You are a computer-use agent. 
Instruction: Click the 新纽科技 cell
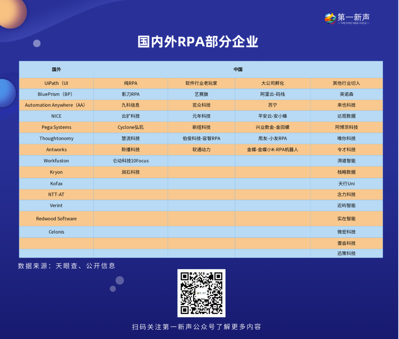coord(201,127)
